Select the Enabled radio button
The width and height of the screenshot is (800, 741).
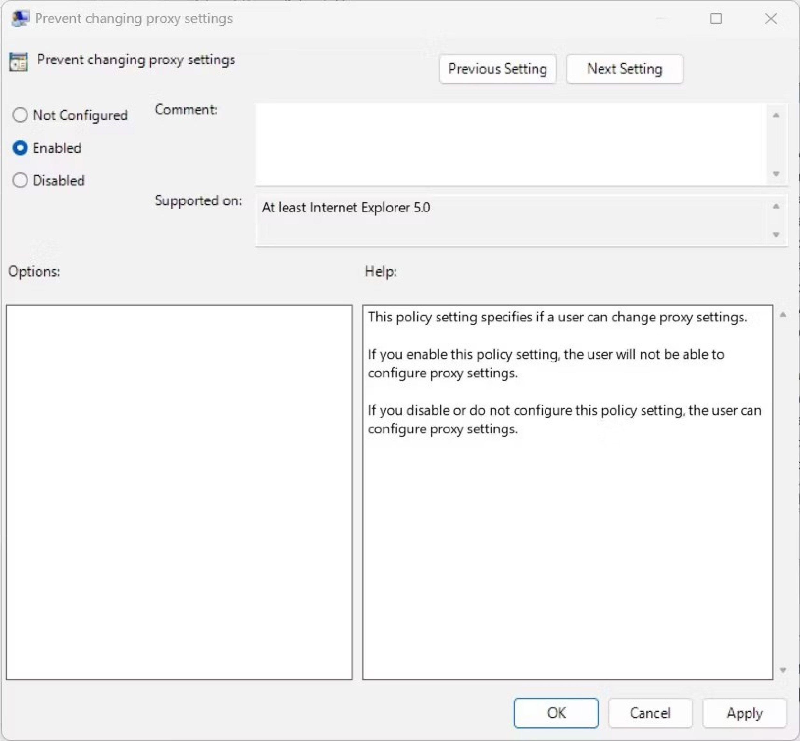20,147
